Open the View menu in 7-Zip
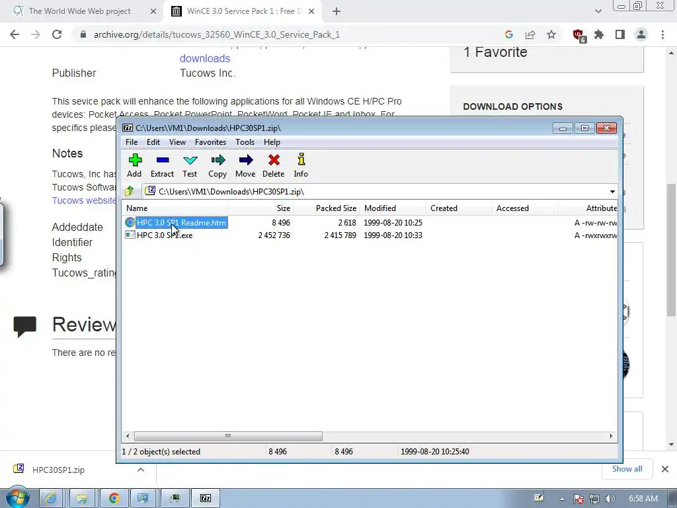 click(177, 142)
